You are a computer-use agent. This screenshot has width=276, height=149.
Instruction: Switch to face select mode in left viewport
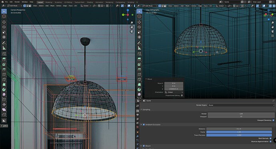pyautogui.click(x=30, y=6)
